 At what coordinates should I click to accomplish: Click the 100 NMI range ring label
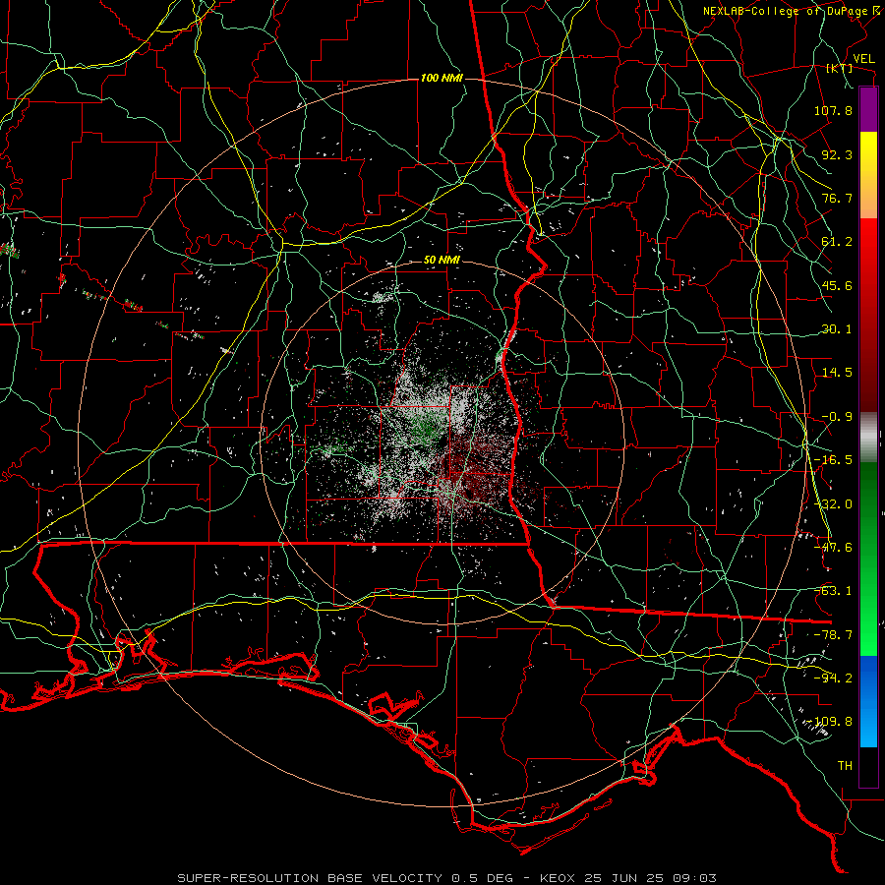click(442, 78)
